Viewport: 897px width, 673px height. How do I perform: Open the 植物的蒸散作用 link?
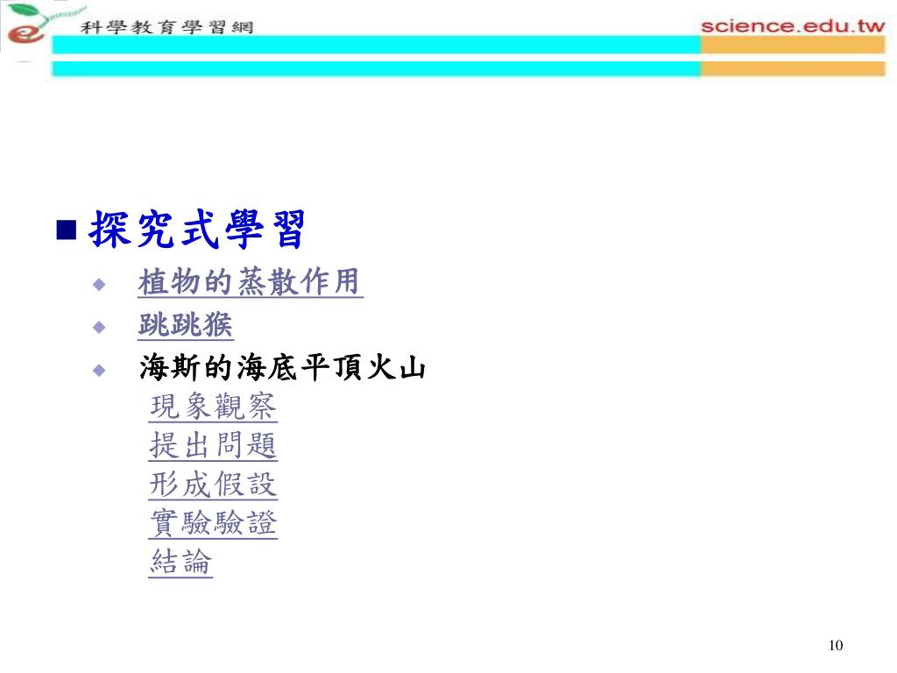(250, 281)
